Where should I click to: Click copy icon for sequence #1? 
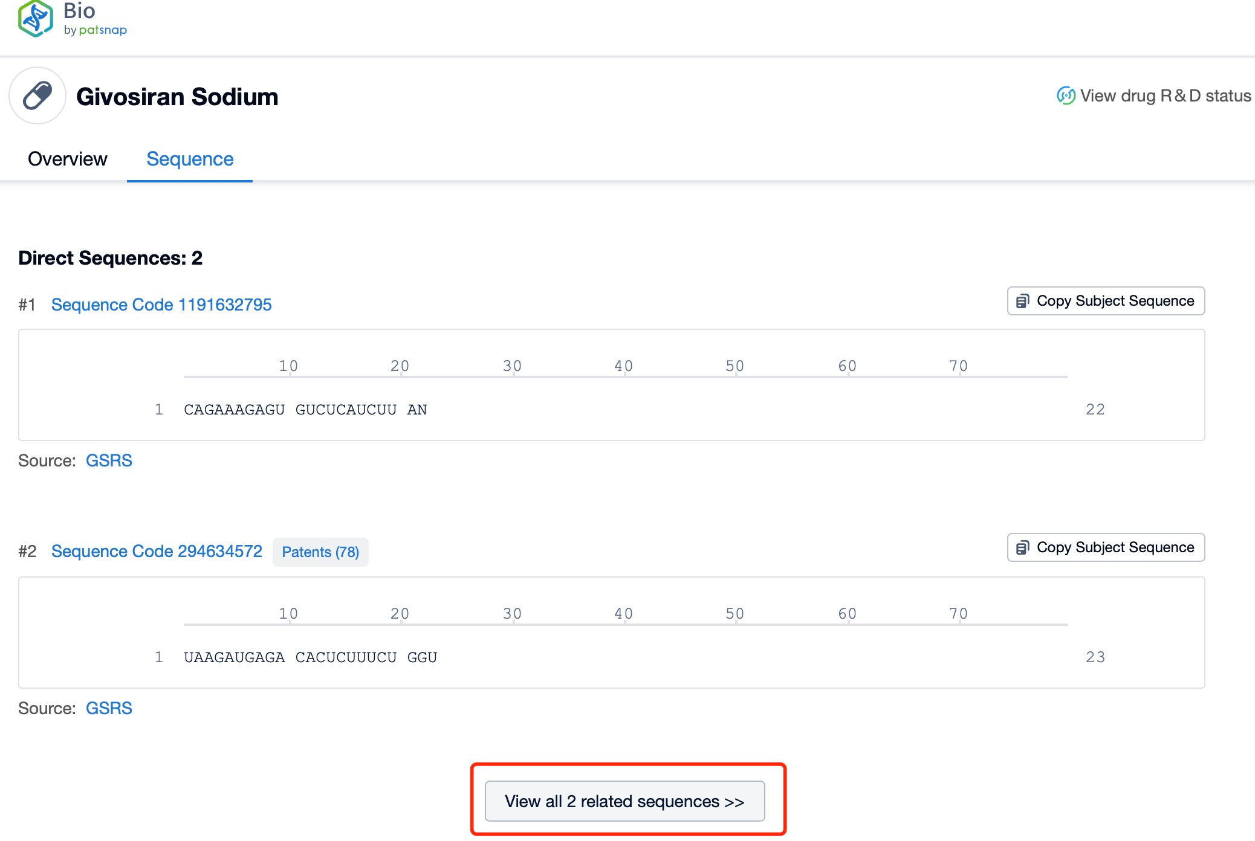click(1022, 301)
